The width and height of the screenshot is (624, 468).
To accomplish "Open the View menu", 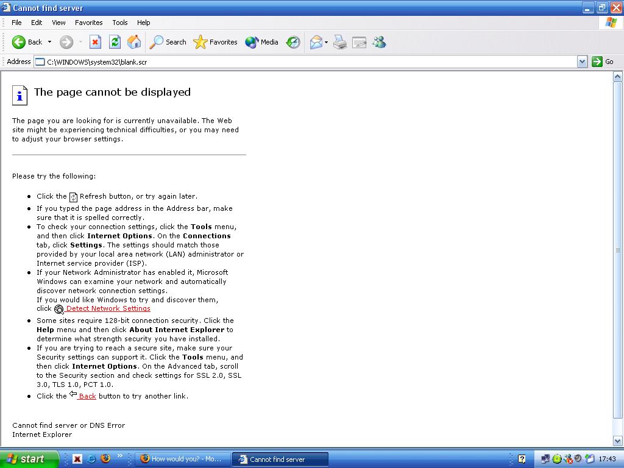I will (x=58, y=23).
